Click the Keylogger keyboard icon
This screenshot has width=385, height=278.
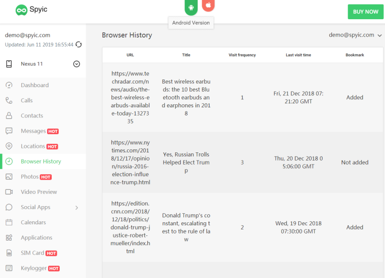[9, 268]
